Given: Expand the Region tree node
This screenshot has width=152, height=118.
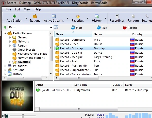Looking at the screenshot, I should (10, 46).
